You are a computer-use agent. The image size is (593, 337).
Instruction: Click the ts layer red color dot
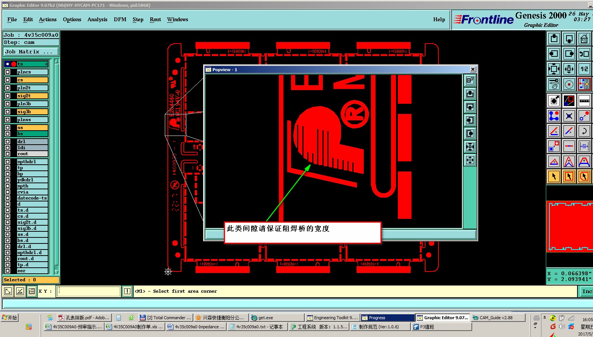[14, 64]
